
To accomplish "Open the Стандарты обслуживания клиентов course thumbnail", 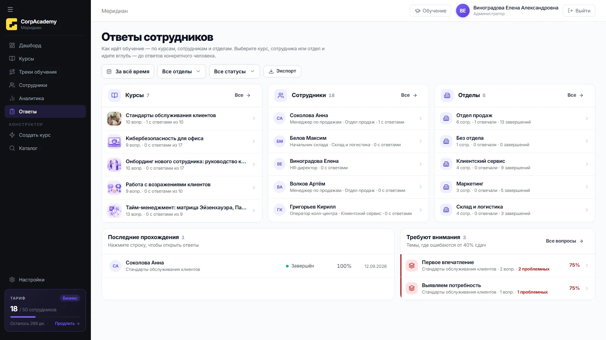I will (x=114, y=119).
